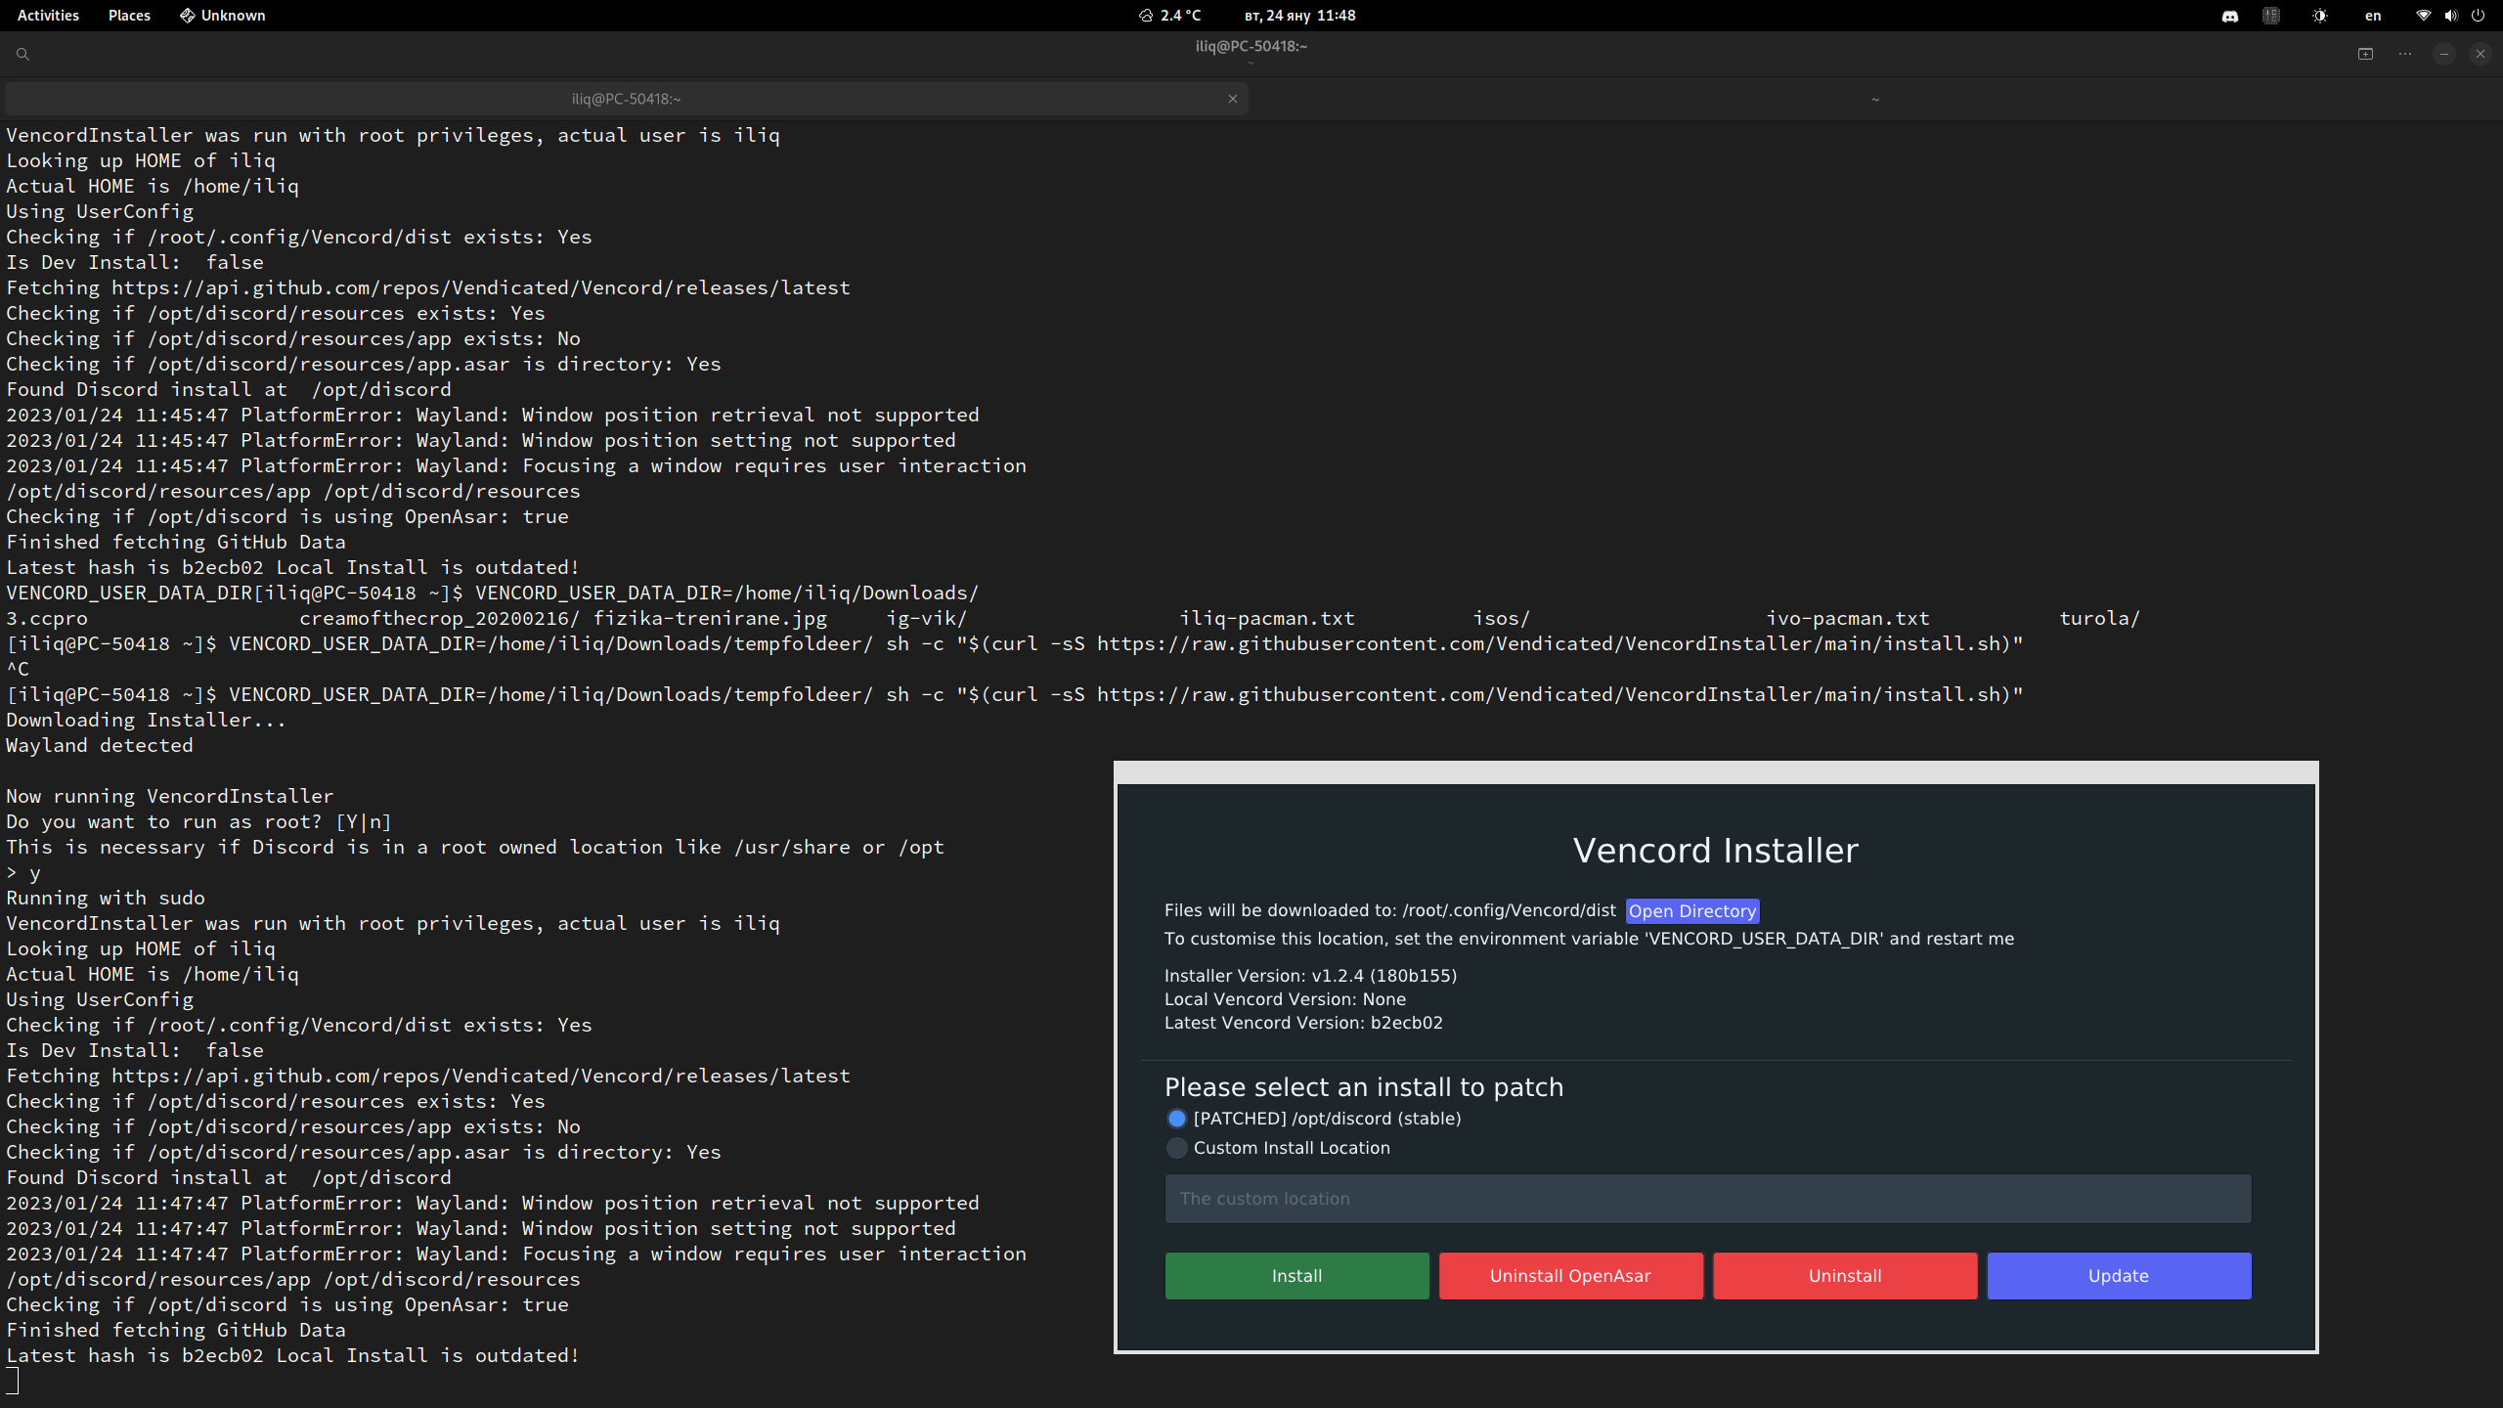Click the Open Directory button

pos(1692,910)
